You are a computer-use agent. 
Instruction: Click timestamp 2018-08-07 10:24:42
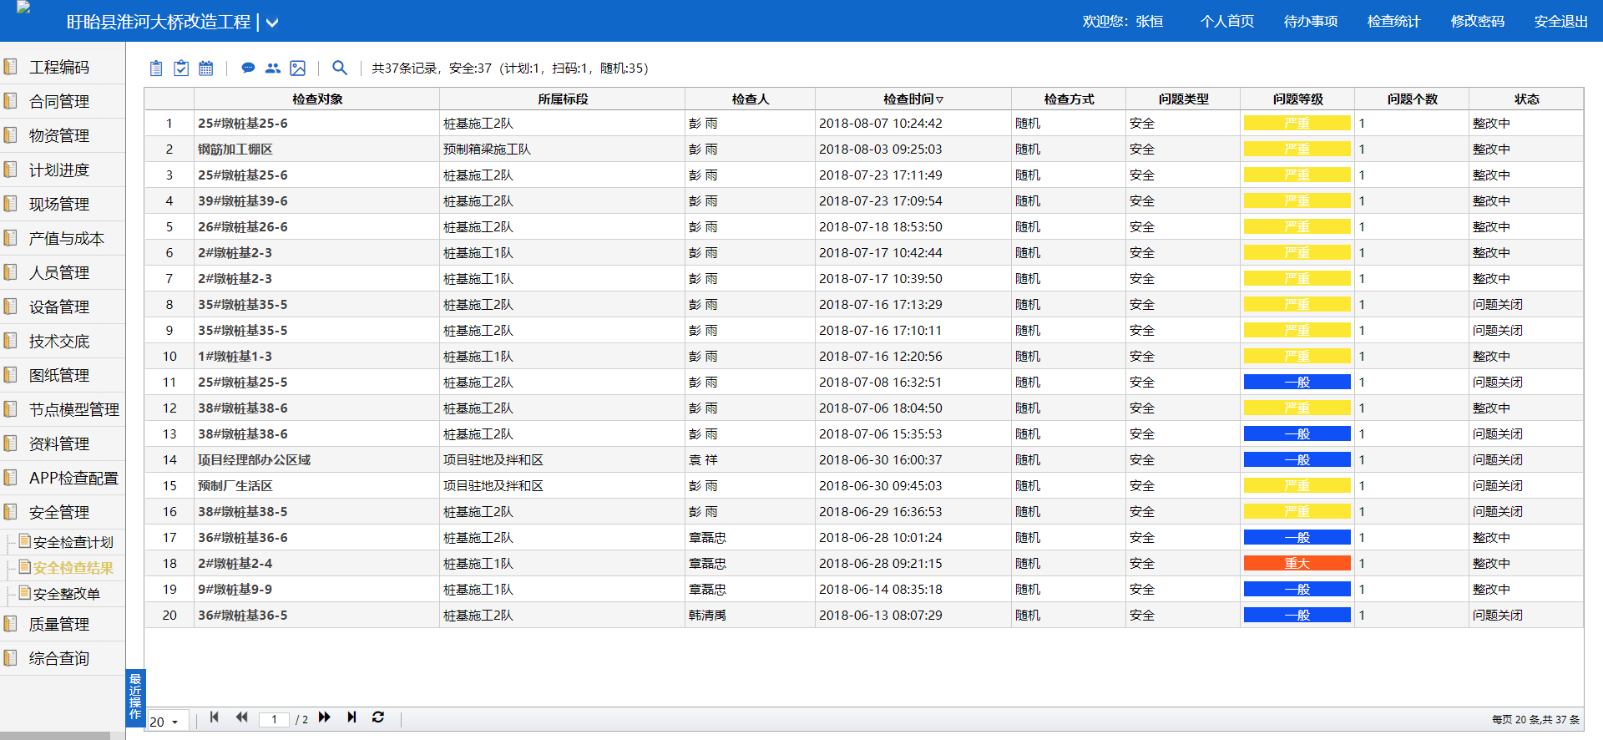click(880, 123)
